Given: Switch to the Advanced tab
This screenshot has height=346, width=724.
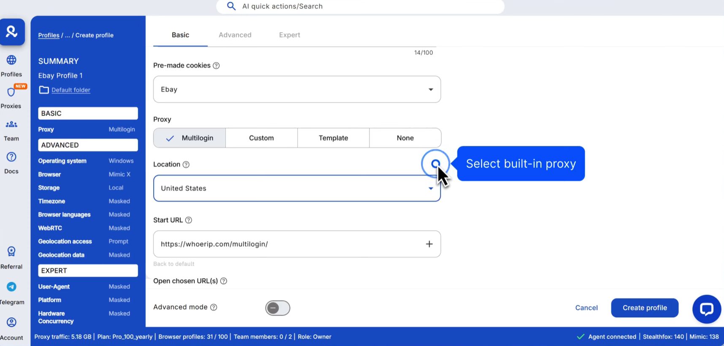Looking at the screenshot, I should click(235, 35).
